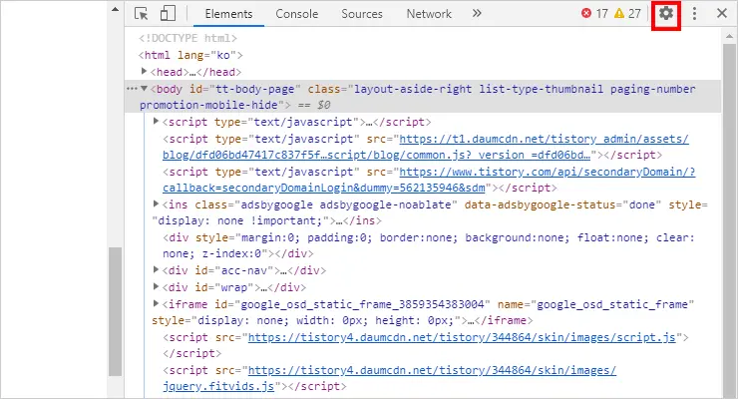Expand the head element node
Screen dimensions: 738x399
(147, 72)
